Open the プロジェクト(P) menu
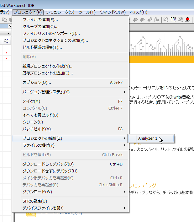This screenshot has height=222, width=194. click(x=28, y=12)
